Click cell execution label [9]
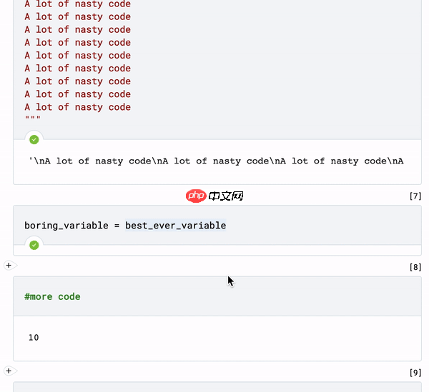 [415, 372]
